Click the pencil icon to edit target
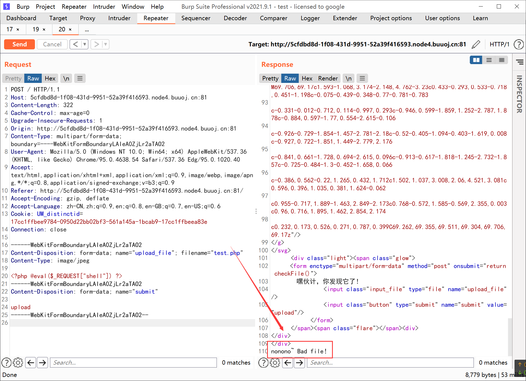 pos(476,44)
